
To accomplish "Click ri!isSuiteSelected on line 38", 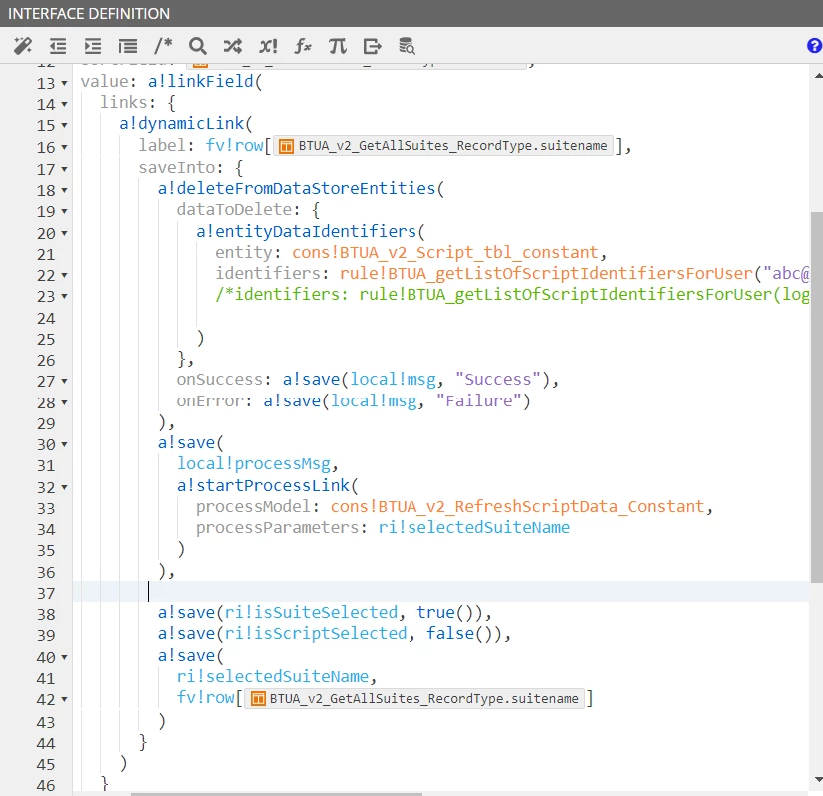I will point(311,613).
